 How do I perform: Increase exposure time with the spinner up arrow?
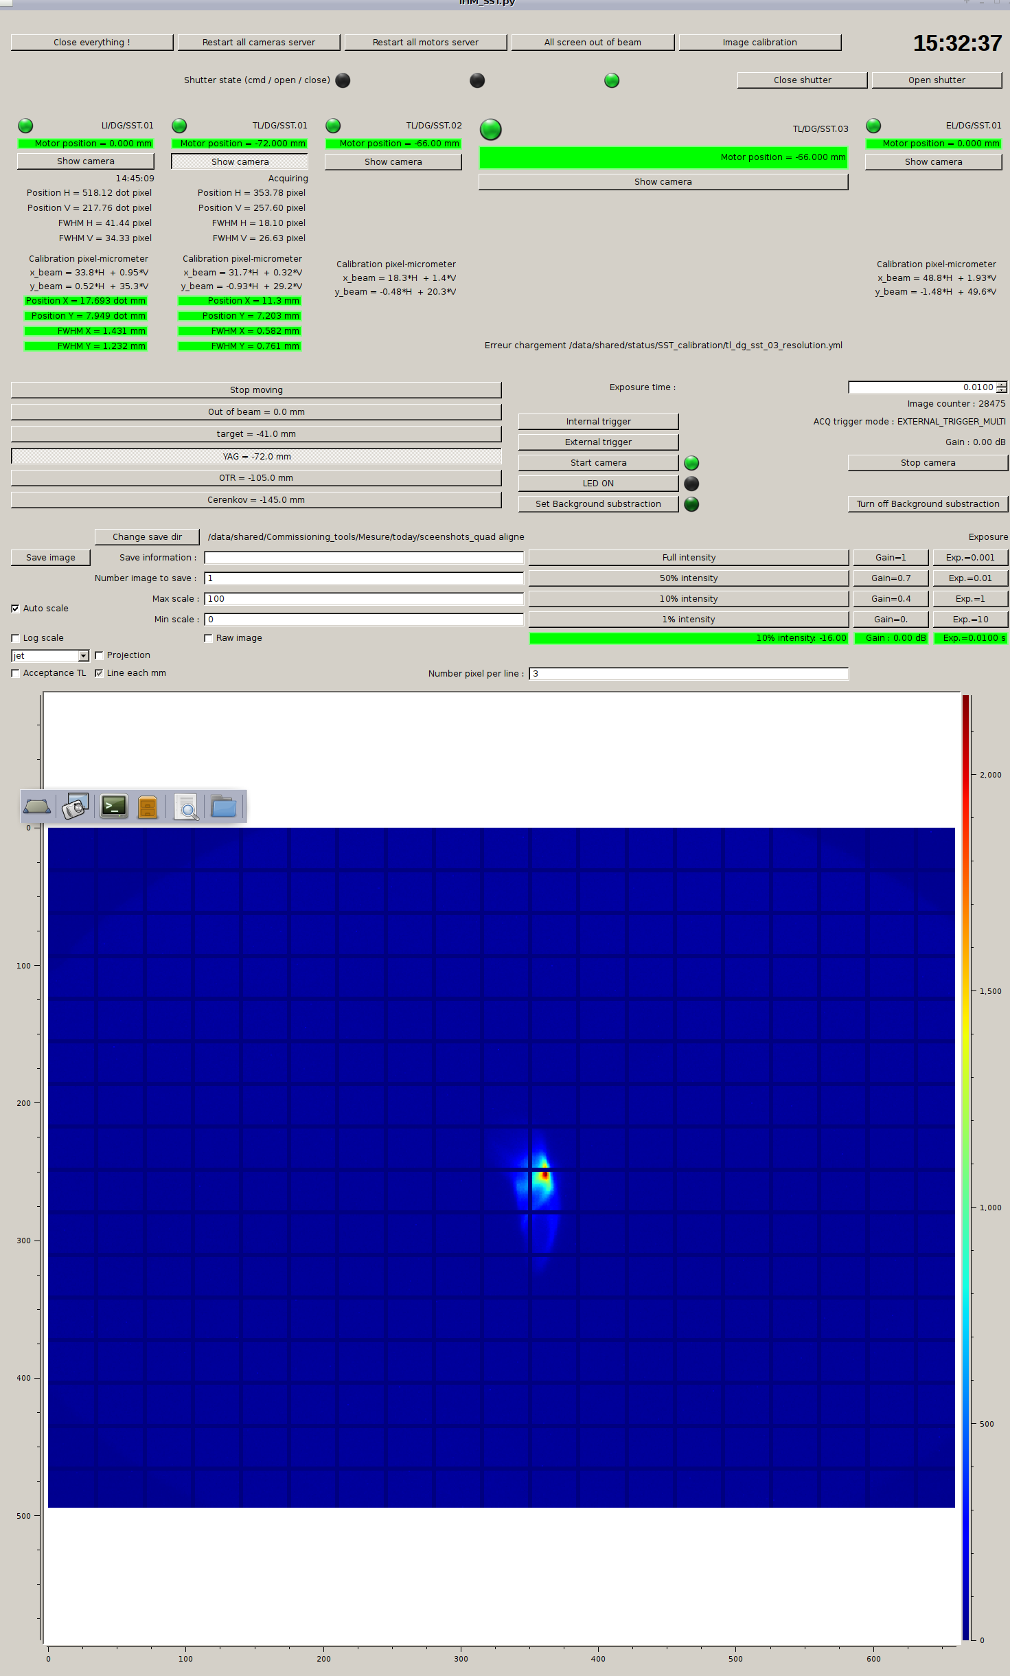[1002, 385]
